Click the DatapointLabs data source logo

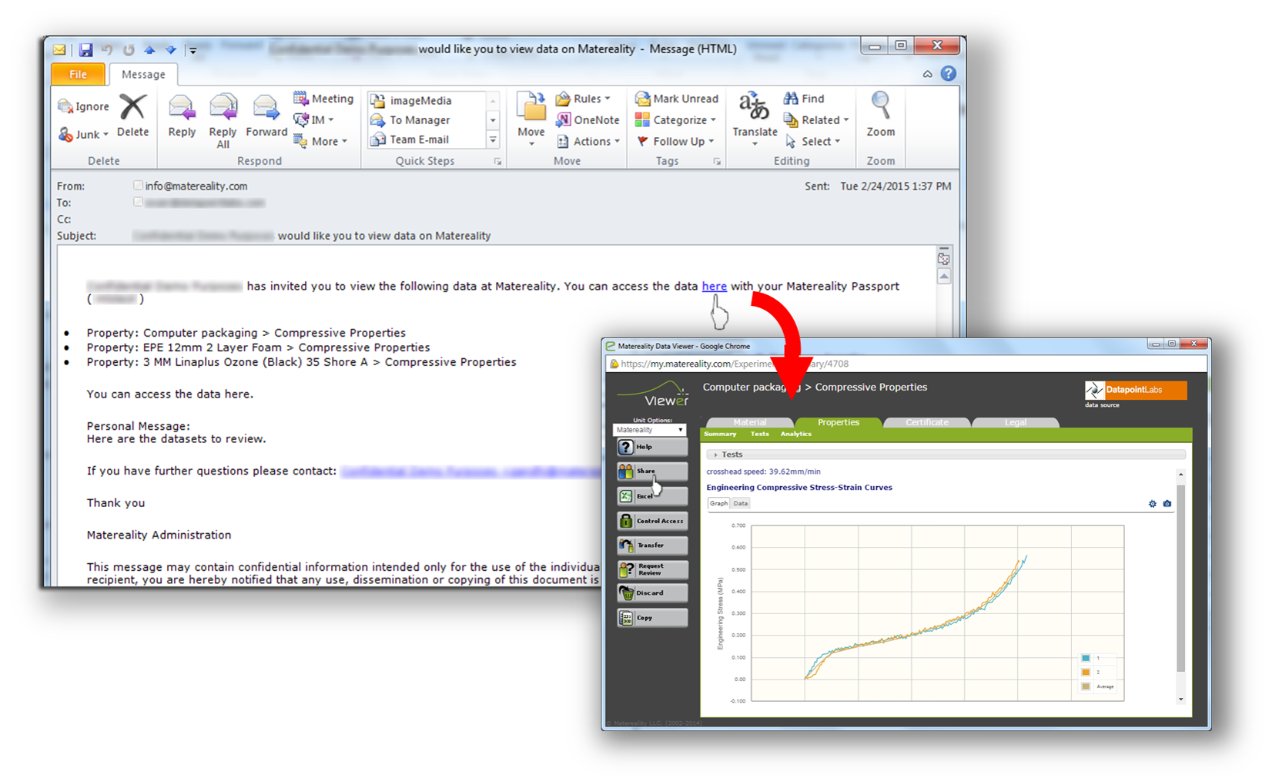(1136, 391)
